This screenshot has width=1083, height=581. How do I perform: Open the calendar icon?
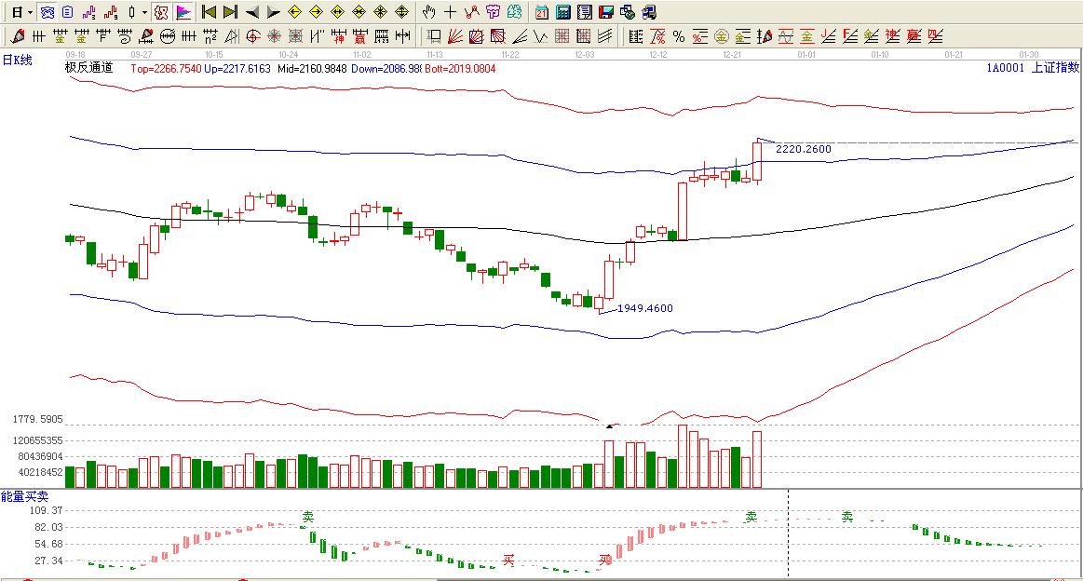[x=542, y=12]
